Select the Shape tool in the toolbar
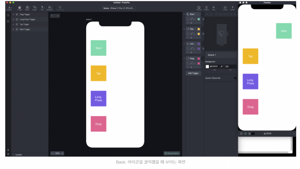The image size is (300, 169). click(35, 8)
